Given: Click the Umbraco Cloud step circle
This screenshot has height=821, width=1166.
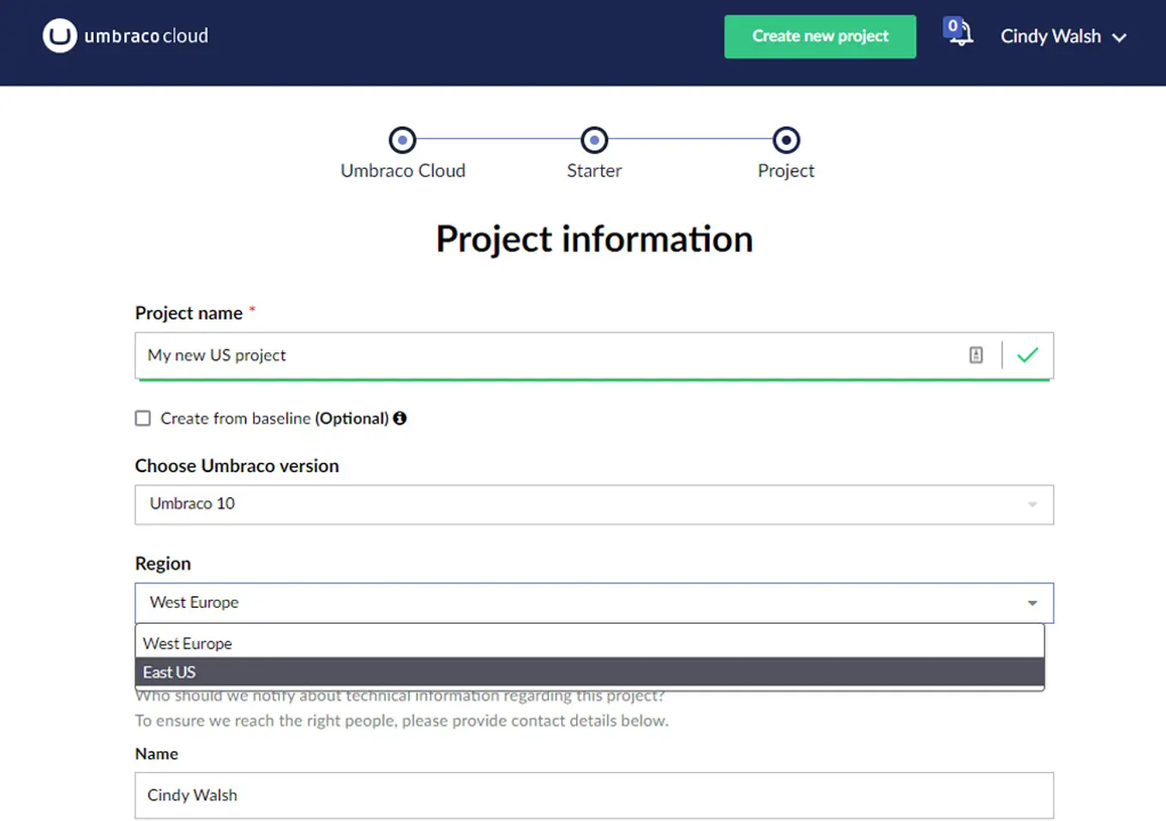Looking at the screenshot, I should (x=402, y=140).
